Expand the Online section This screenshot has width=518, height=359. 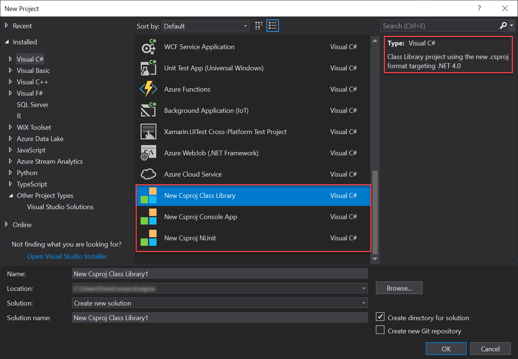pos(6,225)
